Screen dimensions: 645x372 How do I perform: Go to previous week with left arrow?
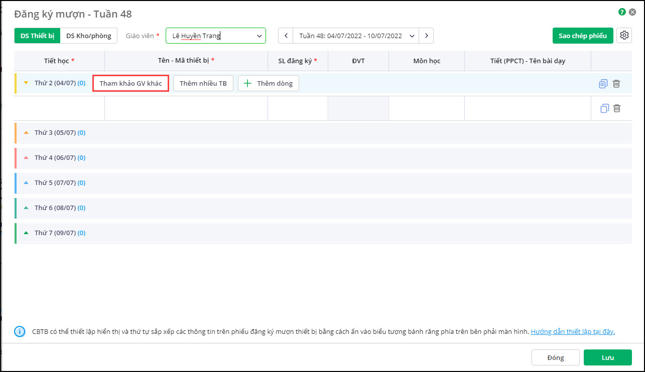[x=286, y=36]
